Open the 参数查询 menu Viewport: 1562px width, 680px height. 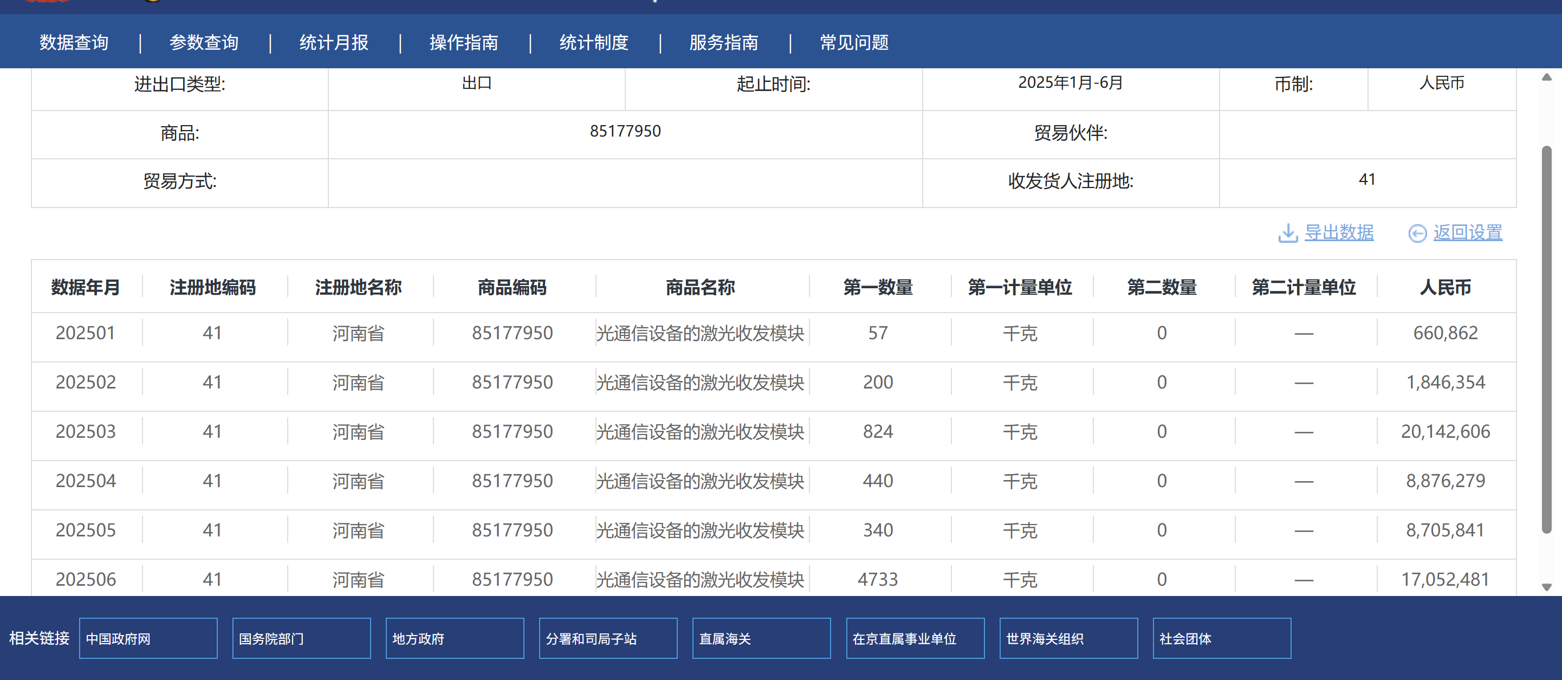point(204,42)
